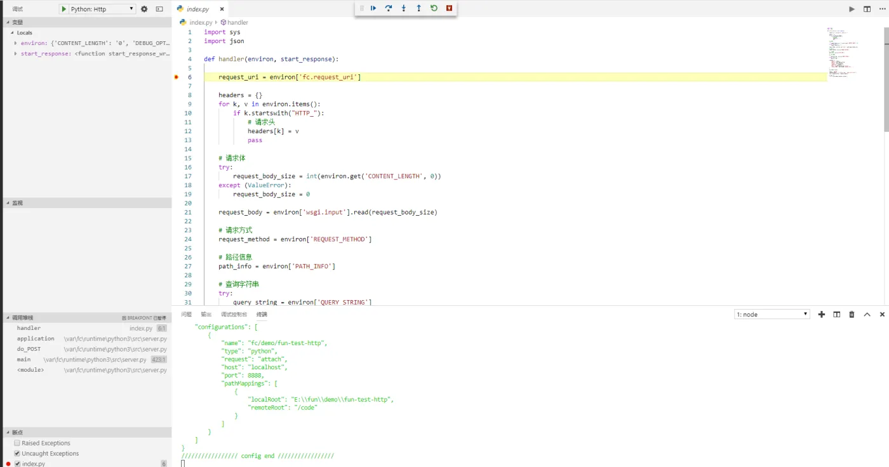Select the <module> stack frame
Screen dimensions: 889x467
87,370
